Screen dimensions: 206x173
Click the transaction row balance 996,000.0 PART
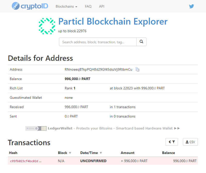tap(185, 161)
